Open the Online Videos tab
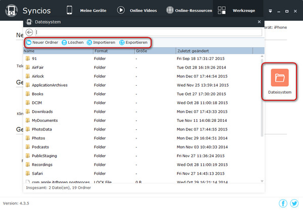This screenshot has height=210, width=303. click(143, 11)
